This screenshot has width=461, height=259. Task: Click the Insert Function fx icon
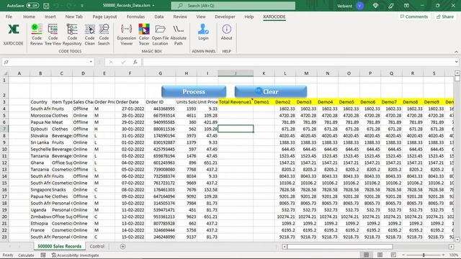coord(135,62)
